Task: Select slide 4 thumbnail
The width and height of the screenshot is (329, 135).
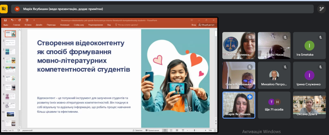Action: tap(10, 61)
